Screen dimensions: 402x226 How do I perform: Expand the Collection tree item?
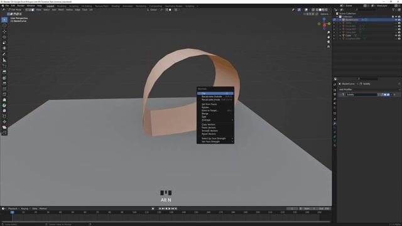(x=337, y=17)
